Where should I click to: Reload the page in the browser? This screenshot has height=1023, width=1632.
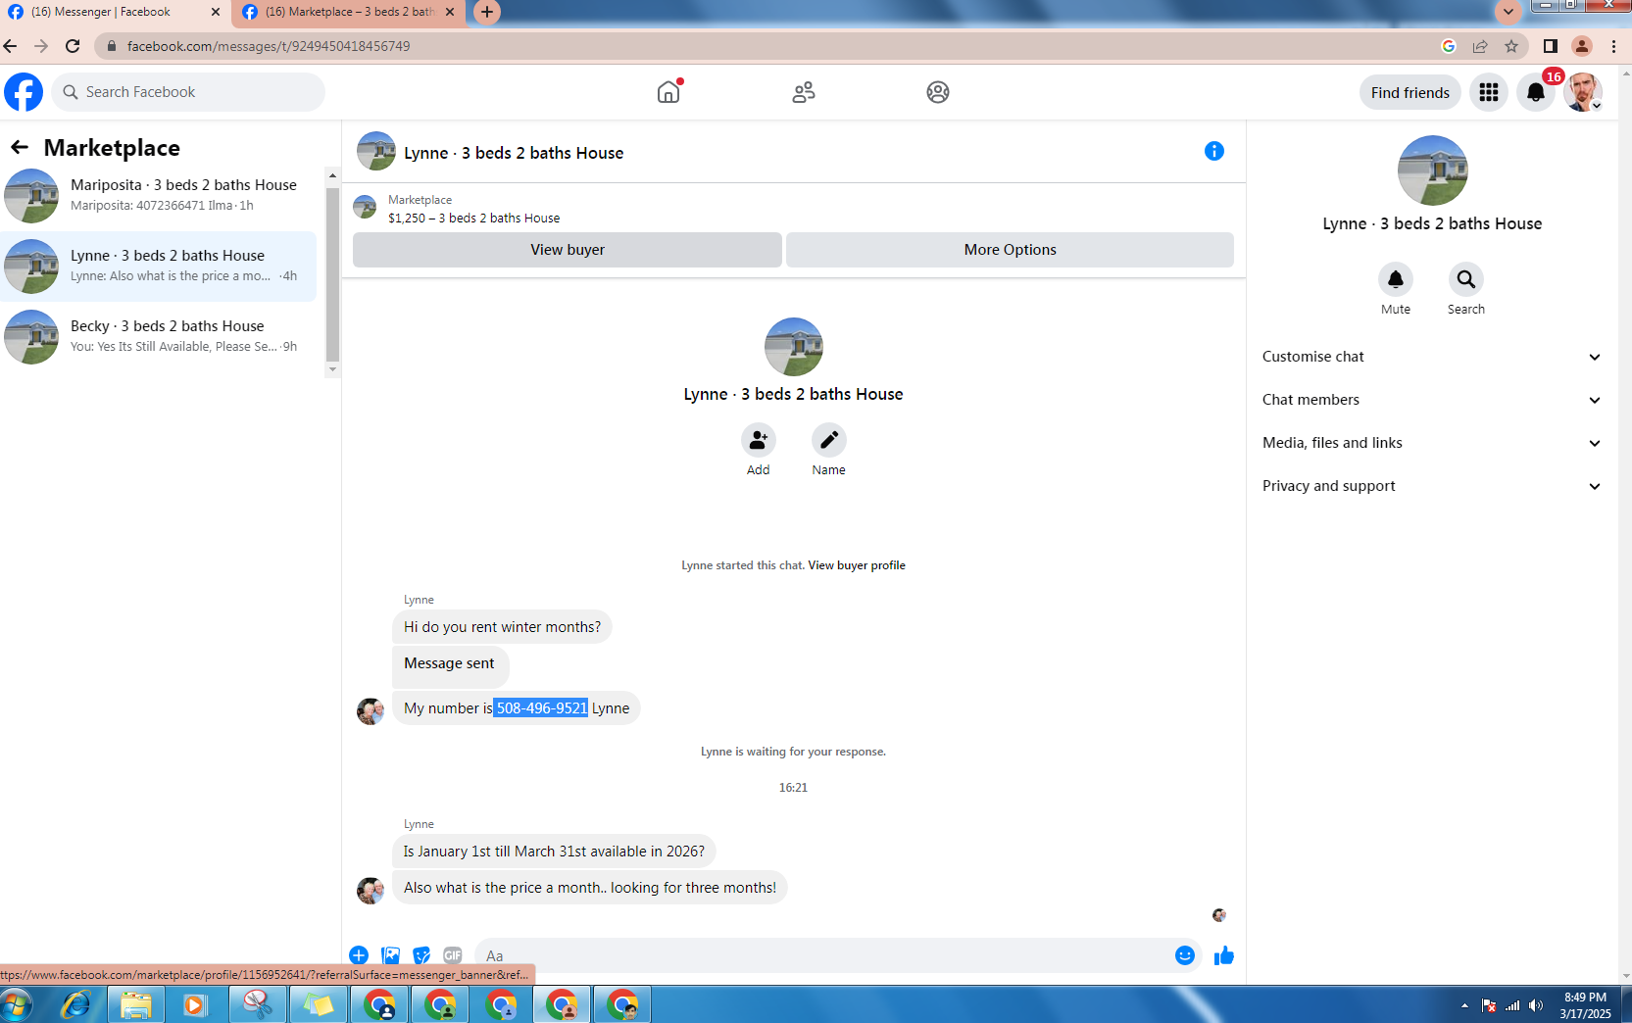point(73,46)
